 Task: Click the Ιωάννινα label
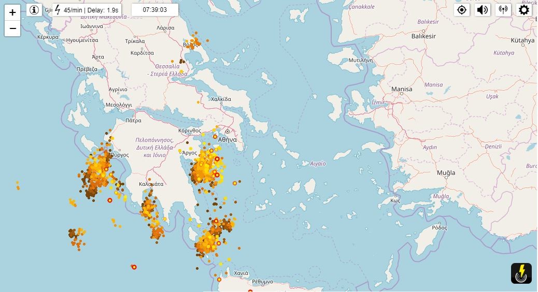point(92,26)
